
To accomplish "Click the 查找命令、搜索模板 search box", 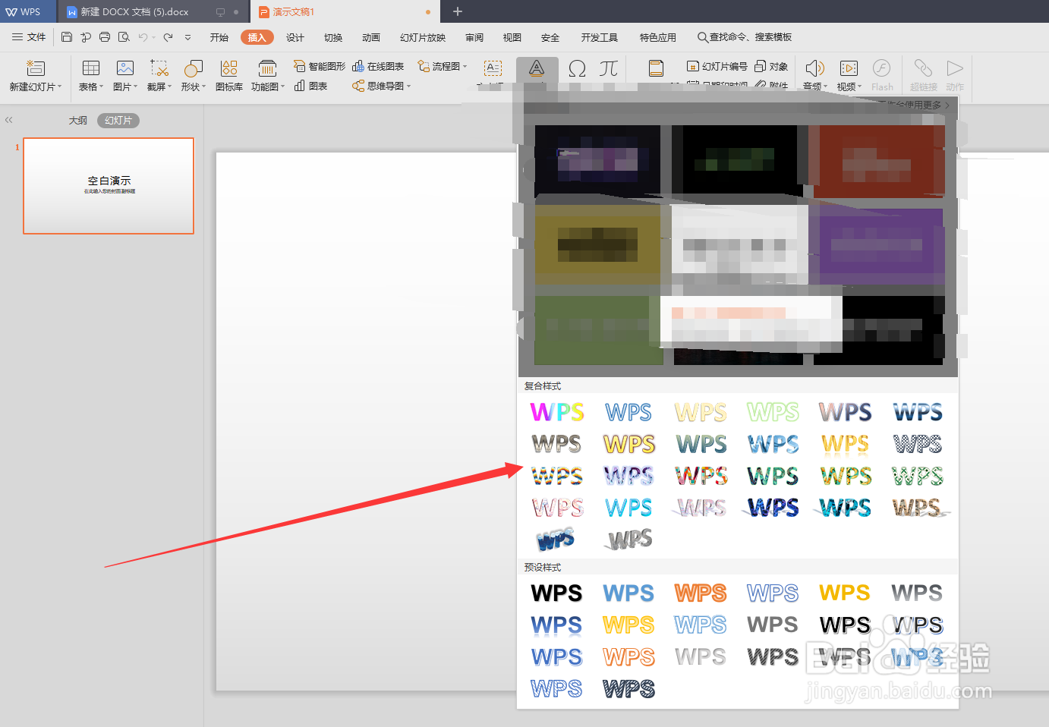I will point(745,37).
